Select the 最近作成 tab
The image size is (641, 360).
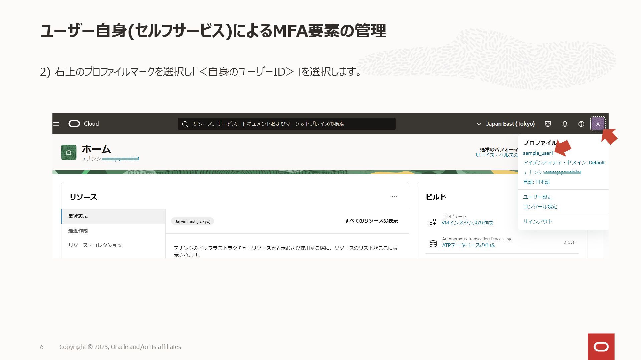(114, 231)
